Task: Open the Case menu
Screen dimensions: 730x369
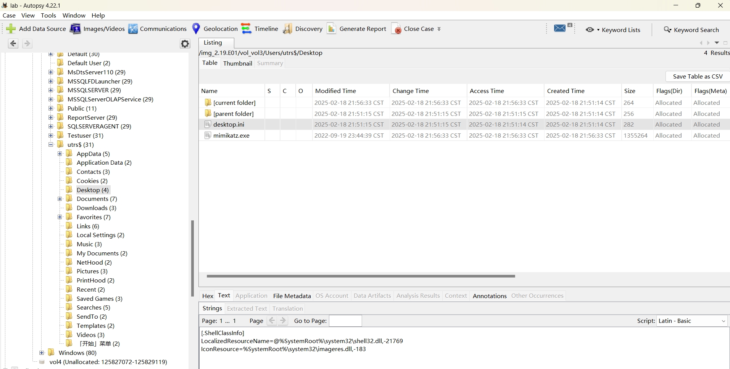Action: coord(9,15)
